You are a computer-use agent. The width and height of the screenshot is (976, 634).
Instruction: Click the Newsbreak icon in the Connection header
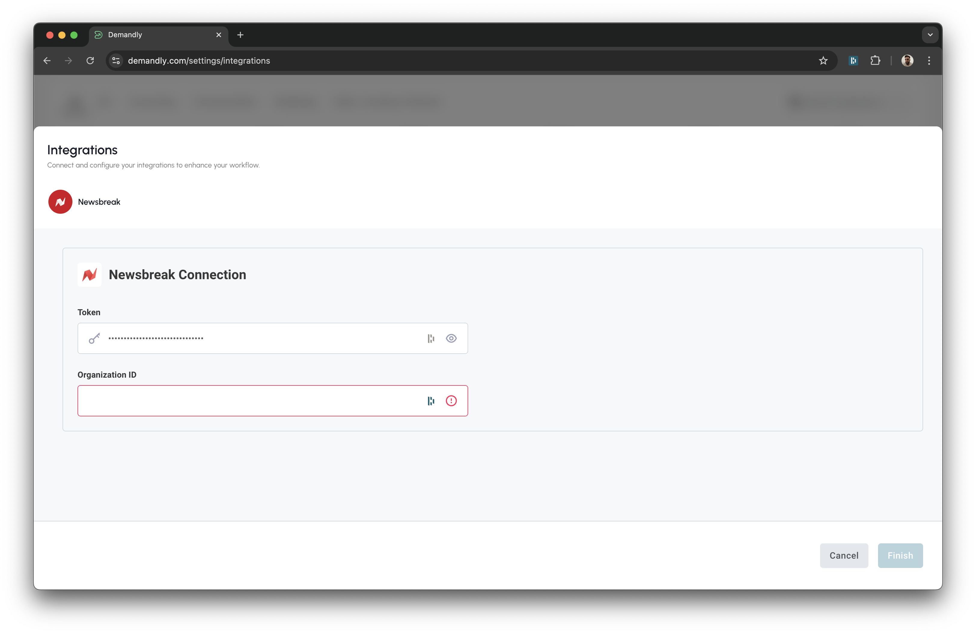tap(90, 274)
